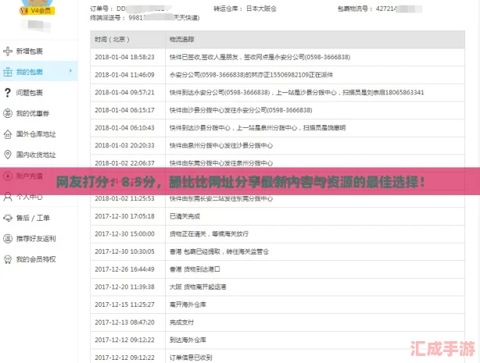Viewport: 480px width, 363px height.
Task: Click 快件由东莞长安二站发往东莞分拨中心 entry
Action: (221, 199)
